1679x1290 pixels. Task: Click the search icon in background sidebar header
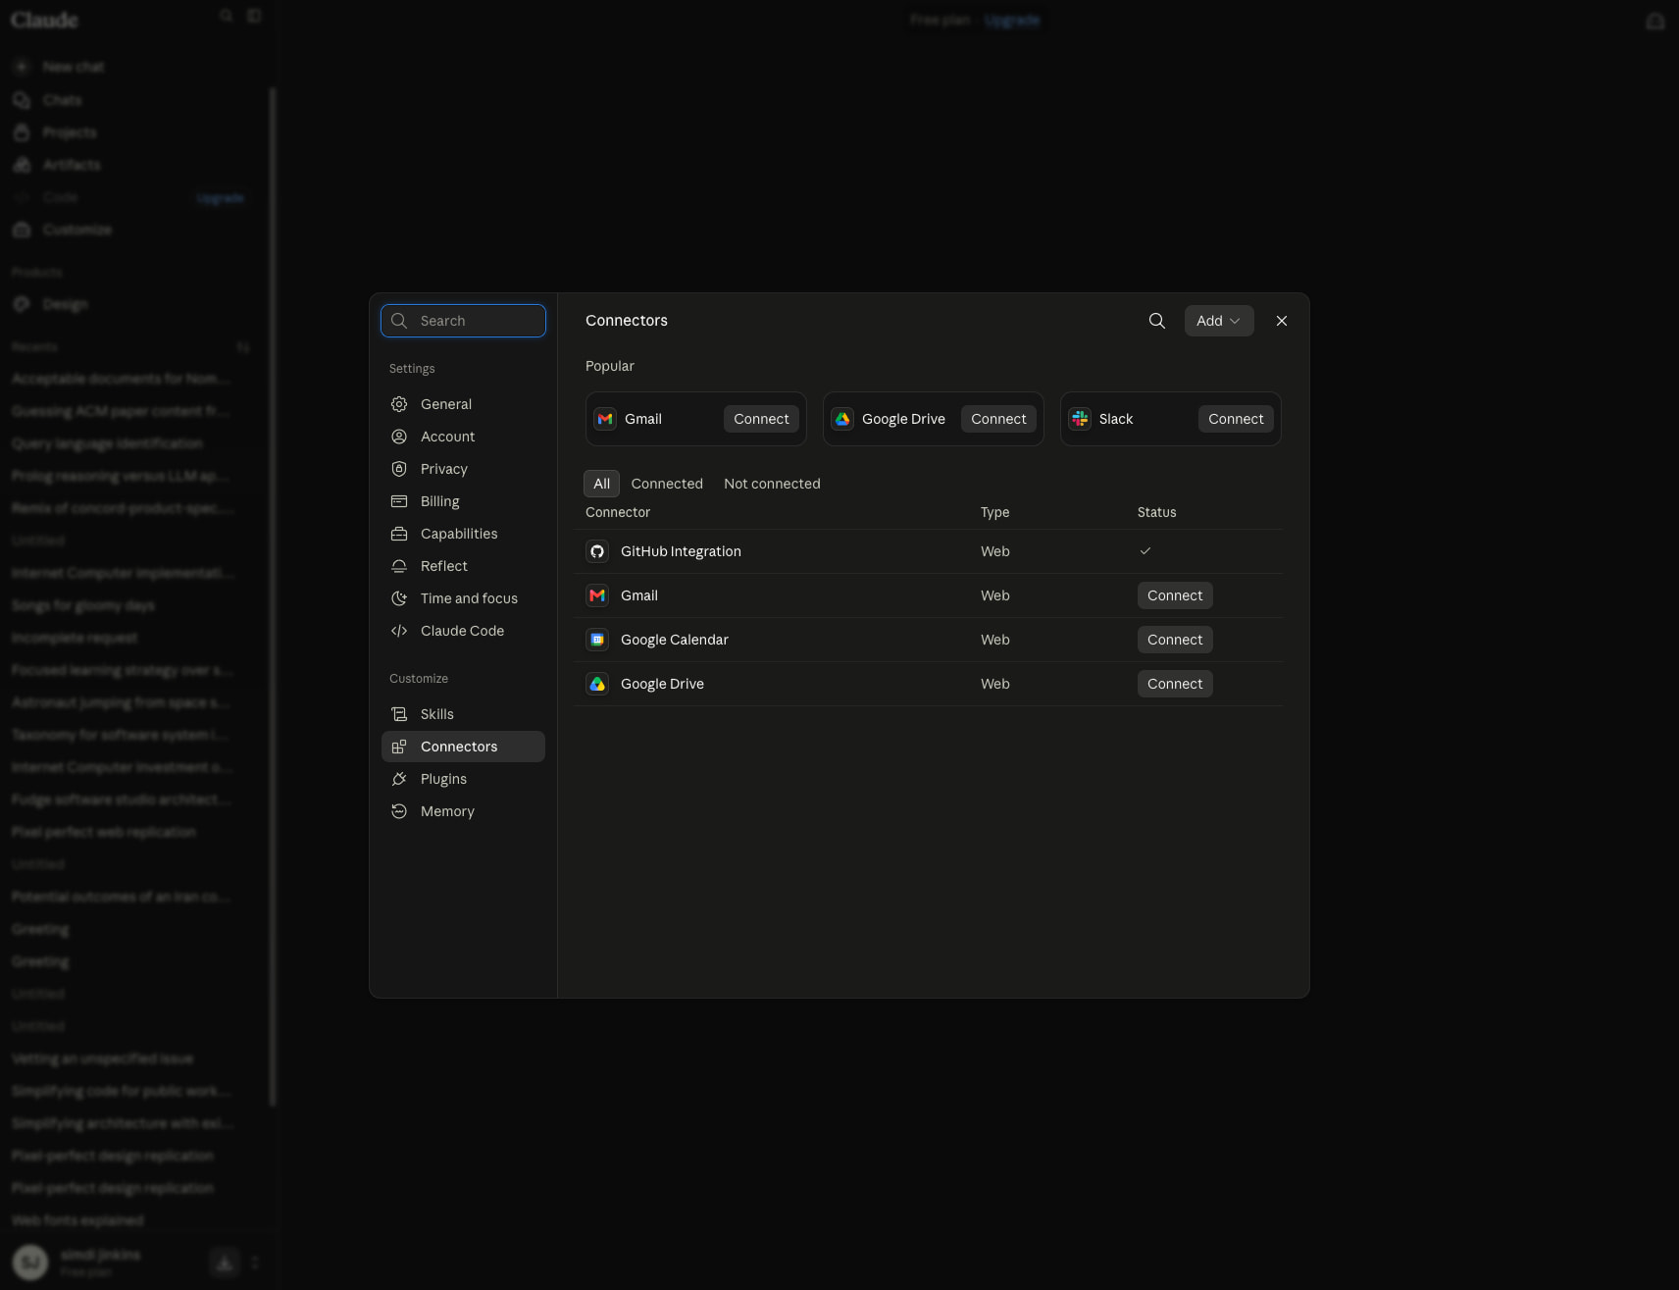pyautogui.click(x=227, y=16)
